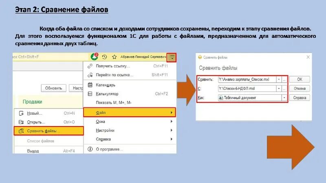This screenshot has width=326, height=183.
Task: Open the favorites star icon
Action: pos(114,57)
